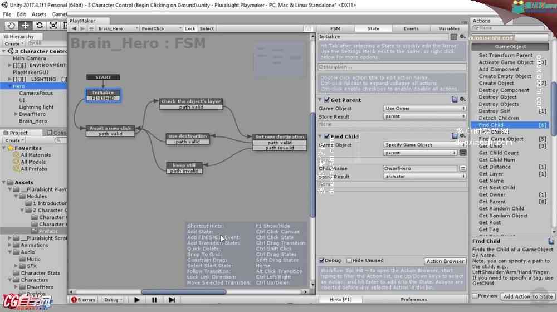Click the Actions list vertical scrollbar
557x312 pixels.
tap(554, 109)
